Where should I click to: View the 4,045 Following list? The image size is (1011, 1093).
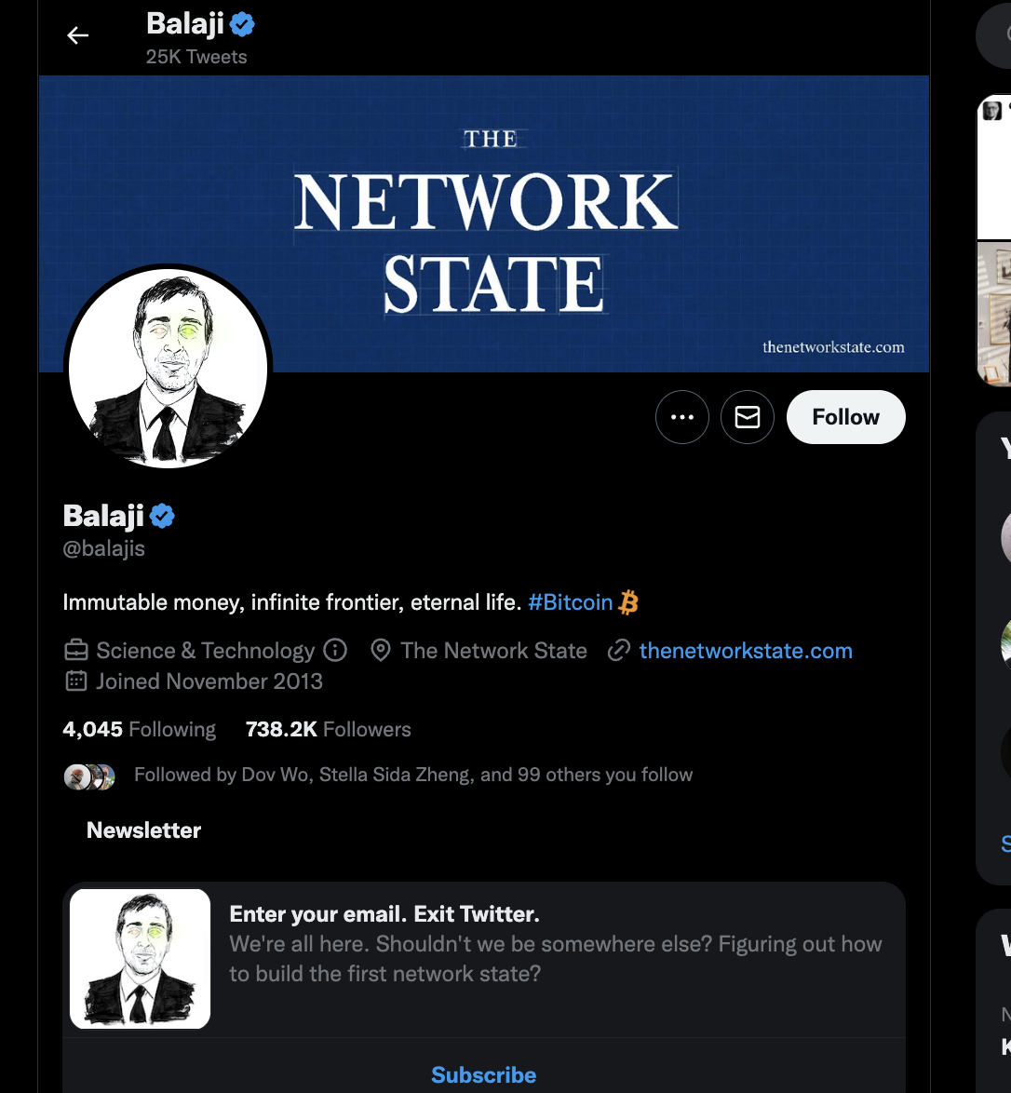(140, 729)
